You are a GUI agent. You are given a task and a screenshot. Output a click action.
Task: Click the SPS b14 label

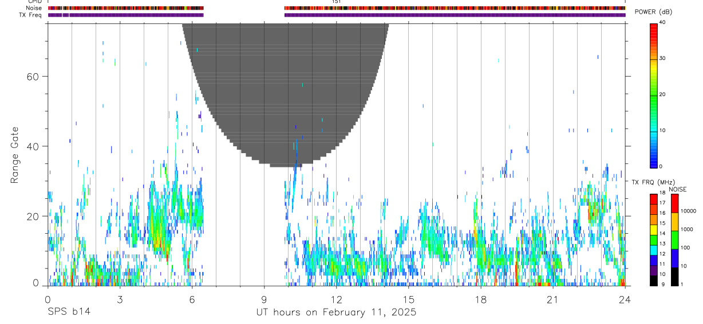(68, 313)
